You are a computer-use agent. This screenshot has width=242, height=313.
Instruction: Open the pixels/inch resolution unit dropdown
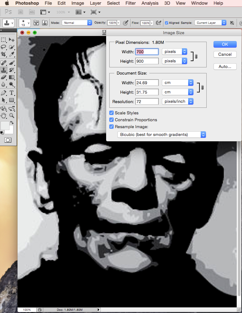pos(177,102)
